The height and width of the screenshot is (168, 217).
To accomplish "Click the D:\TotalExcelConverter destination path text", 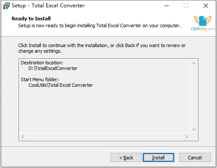I will pos(53,68).
